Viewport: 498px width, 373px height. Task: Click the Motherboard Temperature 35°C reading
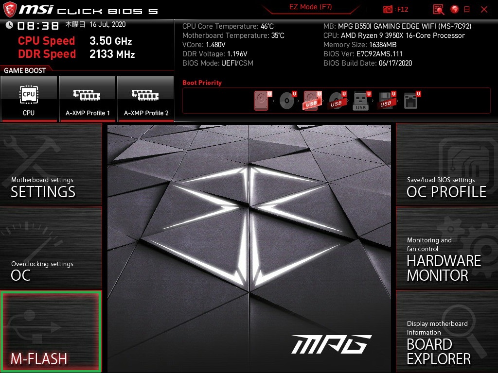coord(233,35)
